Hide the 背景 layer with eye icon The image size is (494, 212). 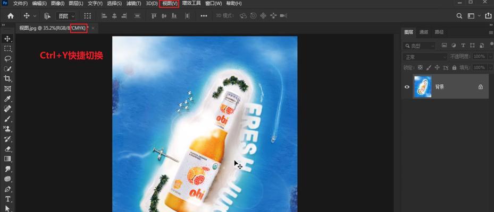point(407,87)
